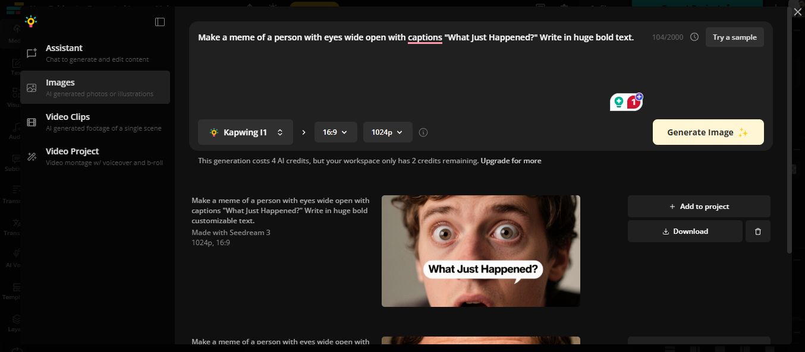Collapse the Kapwing AI panel with the collapse icon
The width and height of the screenshot is (805, 352).
click(x=159, y=21)
